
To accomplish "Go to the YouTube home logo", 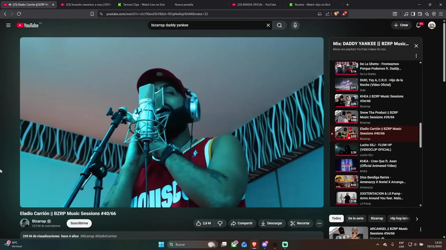I will point(28,25).
